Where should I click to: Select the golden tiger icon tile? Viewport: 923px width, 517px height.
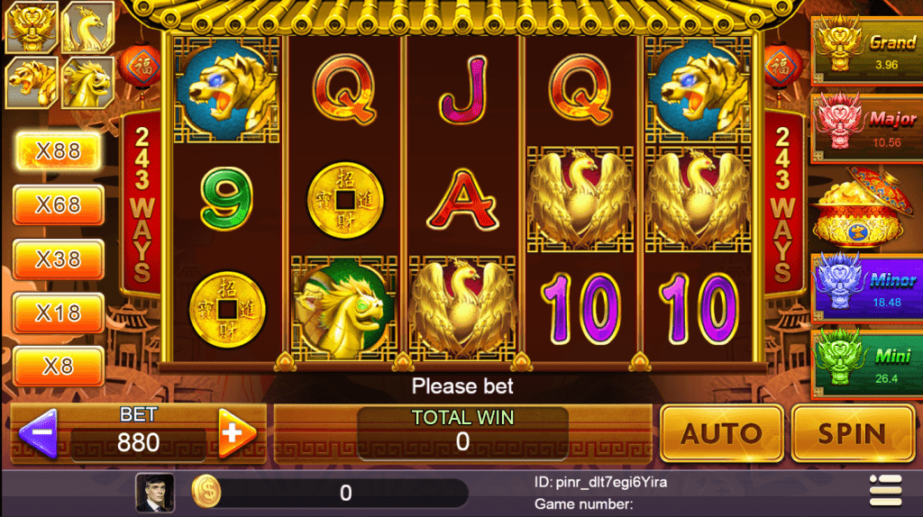point(32,82)
